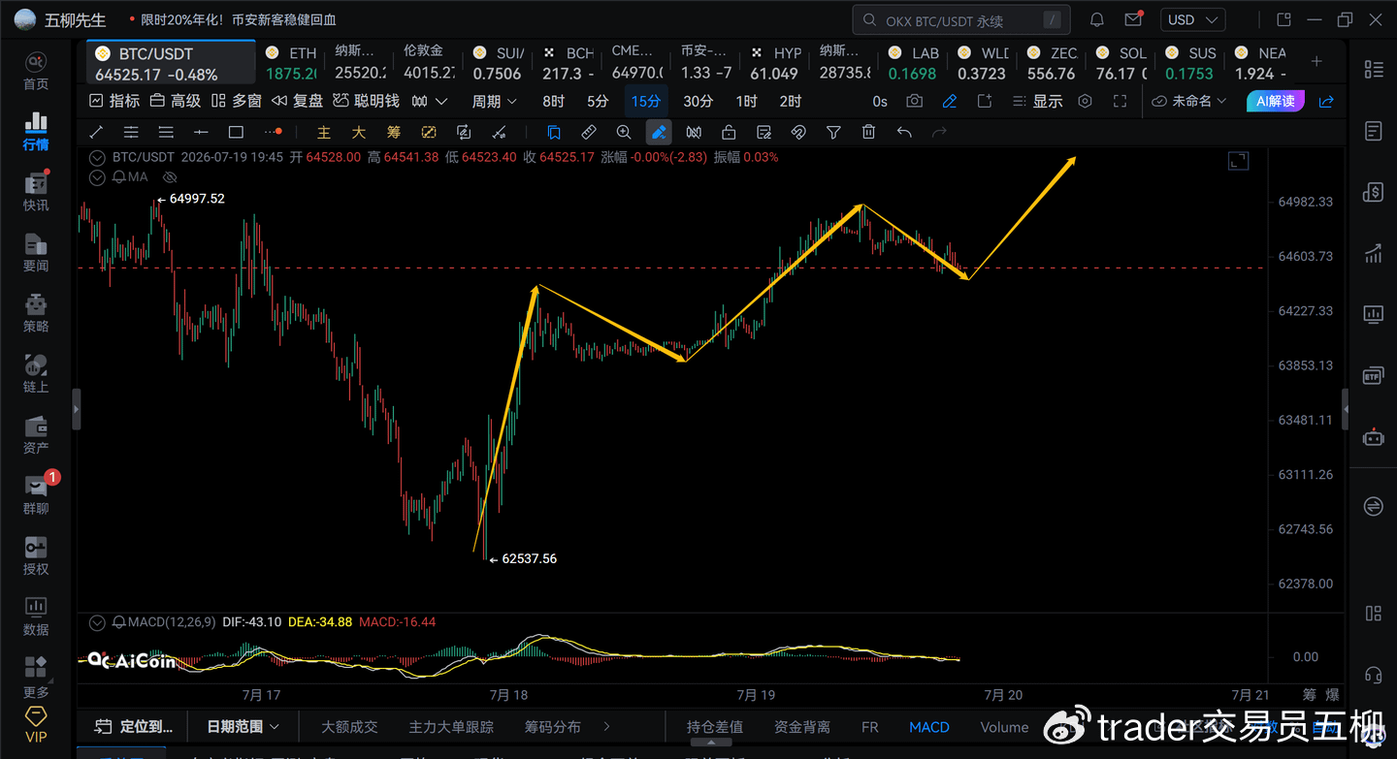Take a chart screenshot with camera icon
Screen dimensions: 1397x759
(914, 101)
